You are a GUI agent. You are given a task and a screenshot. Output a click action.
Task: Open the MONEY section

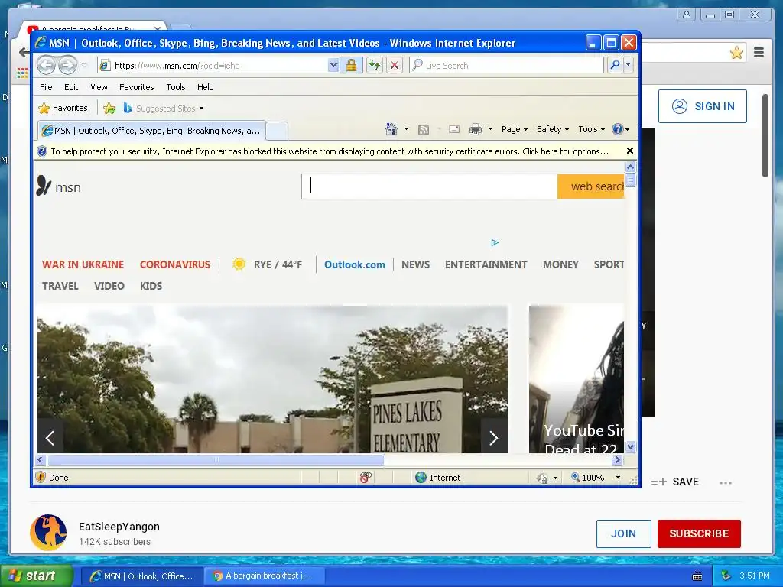click(560, 264)
